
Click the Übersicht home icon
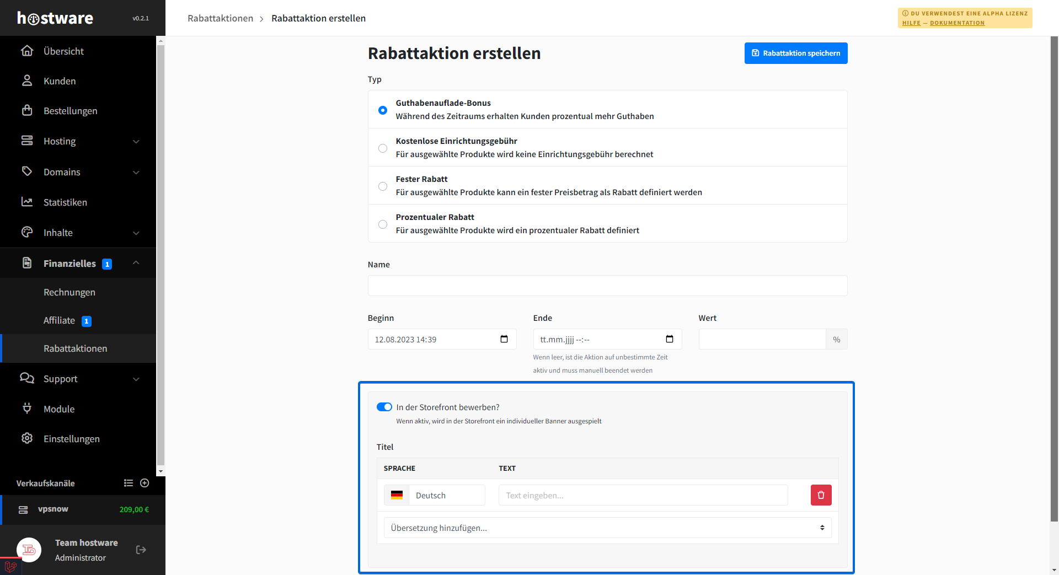[27, 51]
